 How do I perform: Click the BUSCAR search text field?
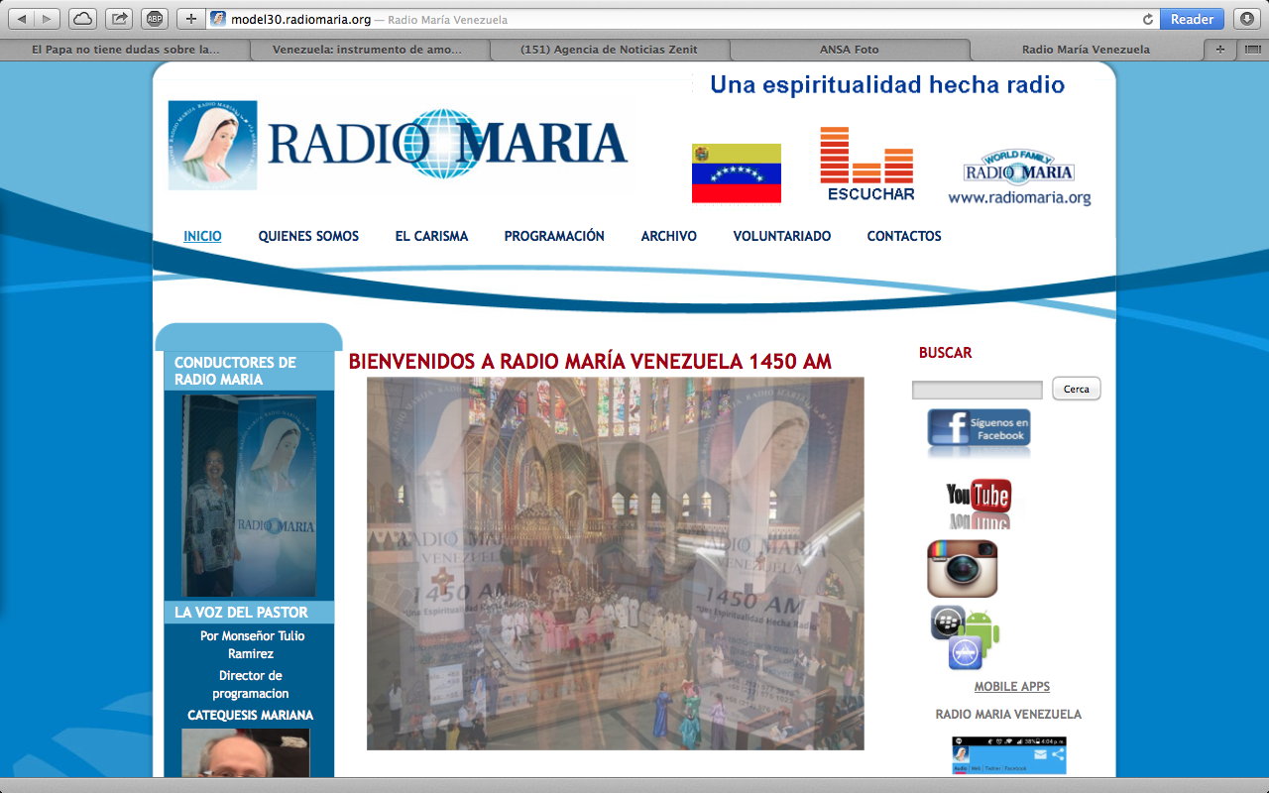pyautogui.click(x=977, y=390)
